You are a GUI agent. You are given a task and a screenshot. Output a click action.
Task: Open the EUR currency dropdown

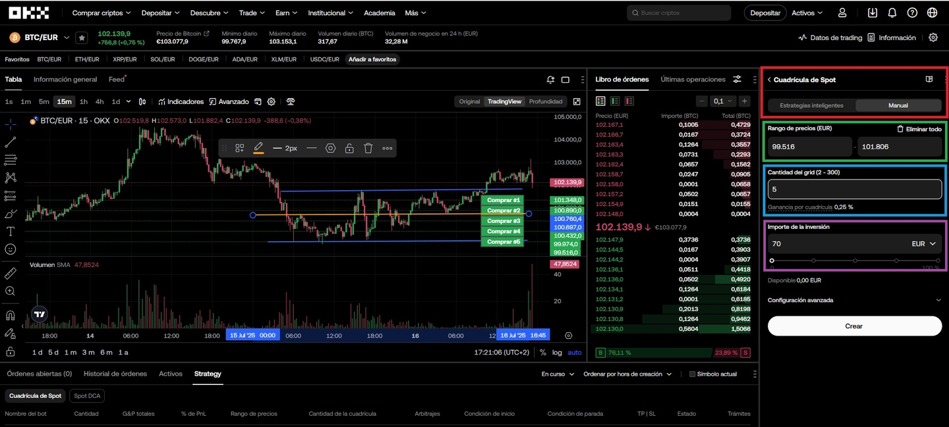tap(923, 244)
